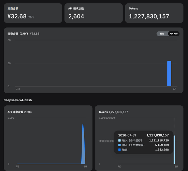Open the Tokens 1,227,830,157 summary card

(154, 13)
